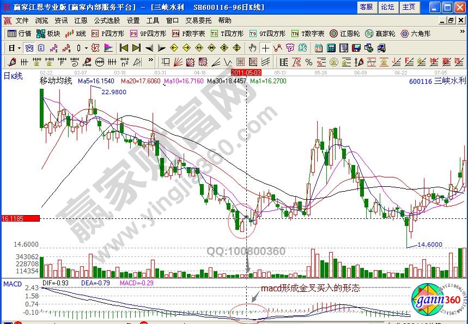
Task: Click the 论坛 forum button
Action: [x=388, y=7]
